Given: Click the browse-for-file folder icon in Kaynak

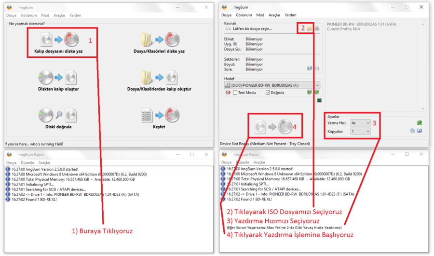Looking at the screenshot, I should tap(309, 28).
